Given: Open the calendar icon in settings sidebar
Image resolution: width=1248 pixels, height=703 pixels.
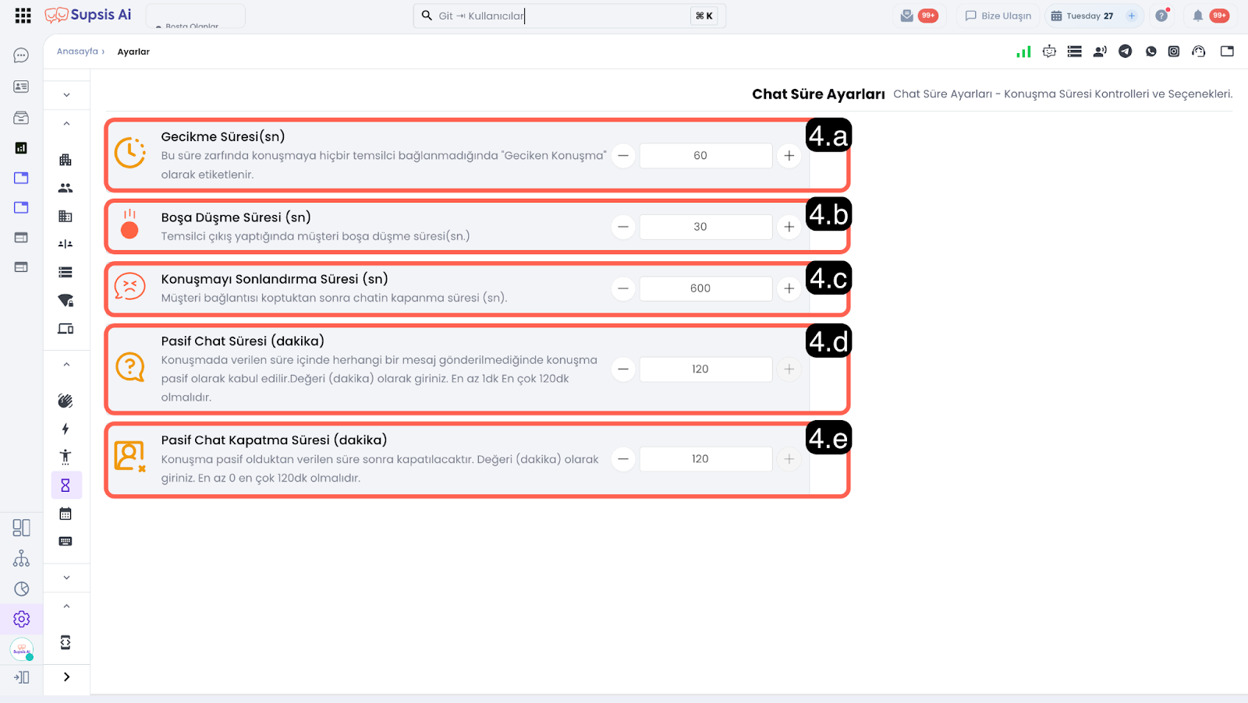Looking at the screenshot, I should pyautogui.click(x=66, y=514).
